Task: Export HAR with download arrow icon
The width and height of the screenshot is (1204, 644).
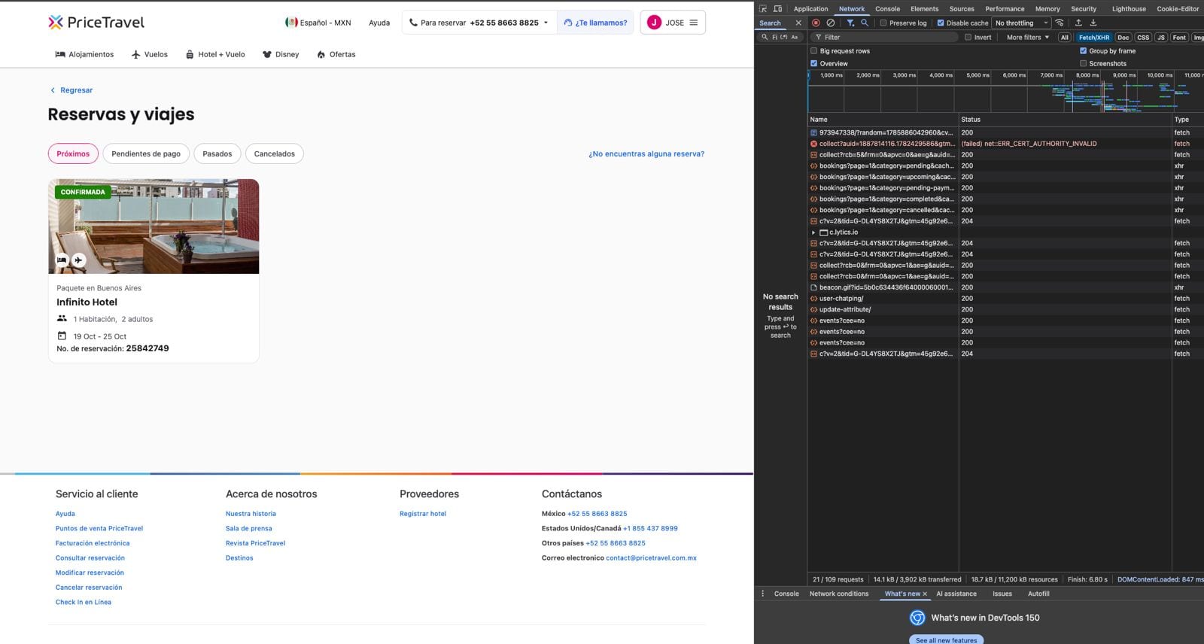Action: click(x=1093, y=23)
